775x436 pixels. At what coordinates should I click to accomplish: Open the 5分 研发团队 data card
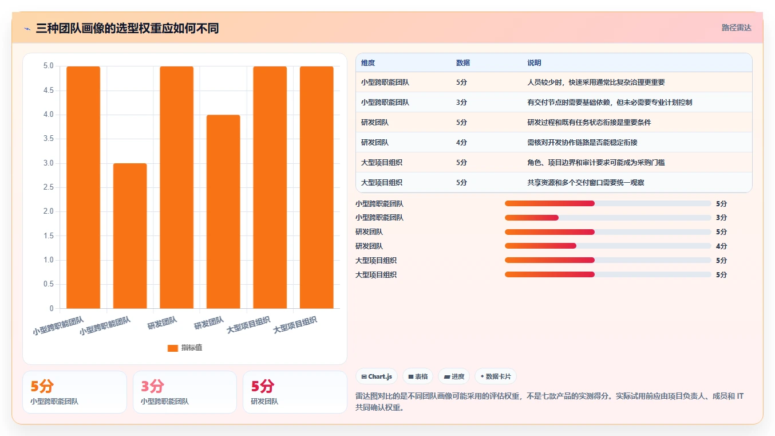pyautogui.click(x=295, y=392)
